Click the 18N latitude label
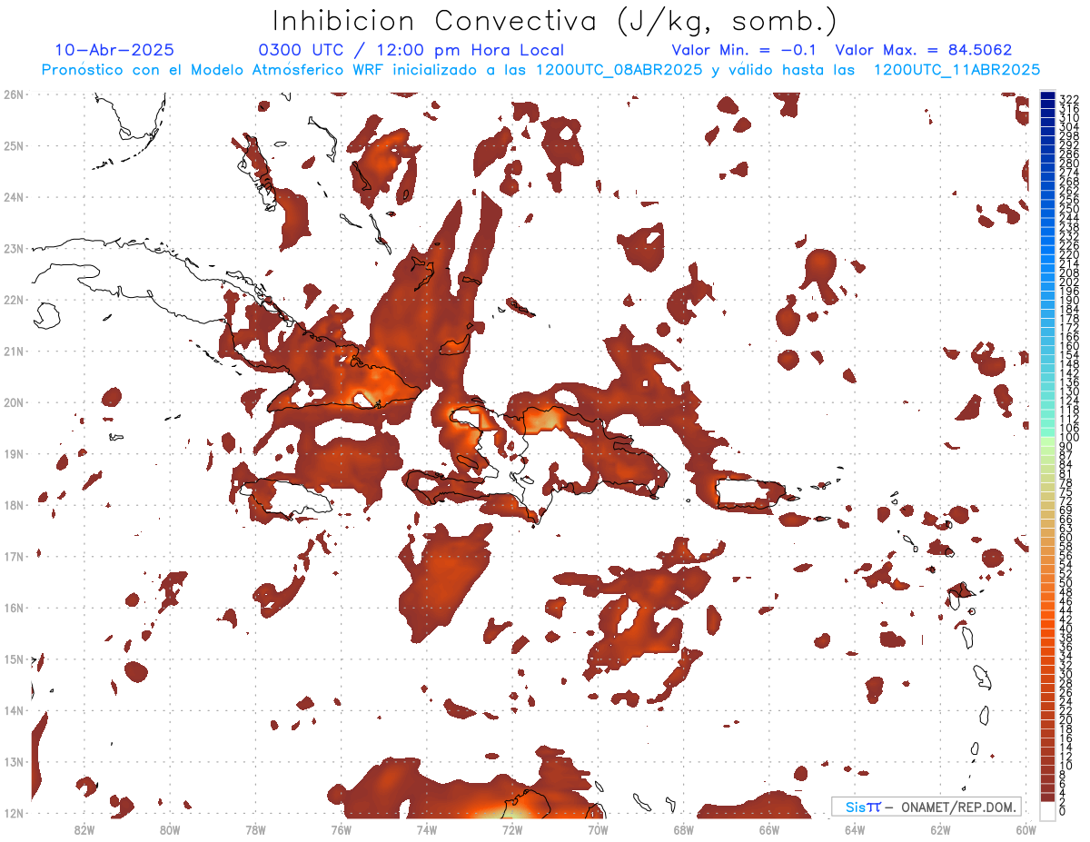Screen dimensions: 1090x842 (14, 505)
